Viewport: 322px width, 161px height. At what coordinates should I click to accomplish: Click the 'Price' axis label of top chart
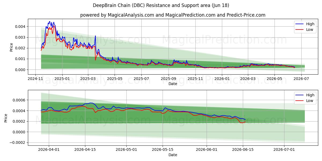point(11,47)
